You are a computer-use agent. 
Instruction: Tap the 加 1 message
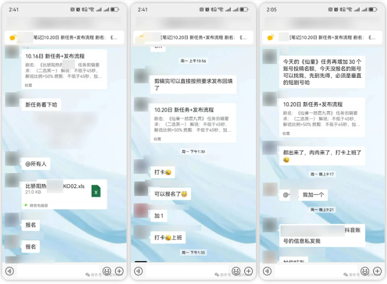pyautogui.click(x=159, y=216)
